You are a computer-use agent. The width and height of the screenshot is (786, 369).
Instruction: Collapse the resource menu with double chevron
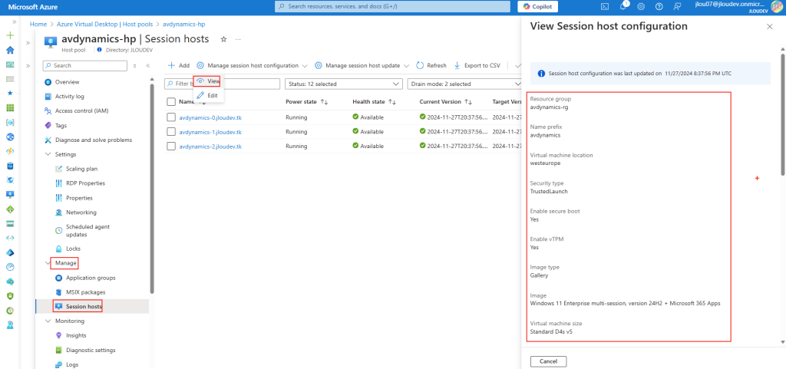coord(148,65)
